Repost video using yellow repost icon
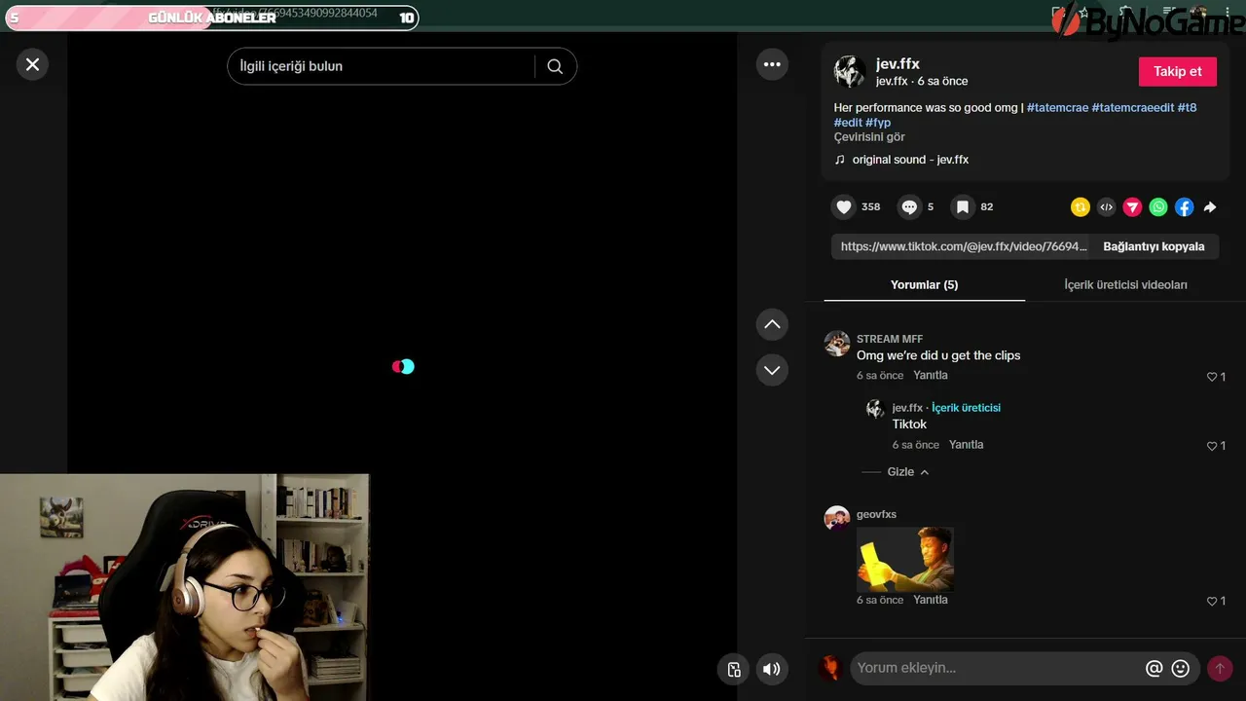Image resolution: width=1246 pixels, height=701 pixels. pos(1080,206)
